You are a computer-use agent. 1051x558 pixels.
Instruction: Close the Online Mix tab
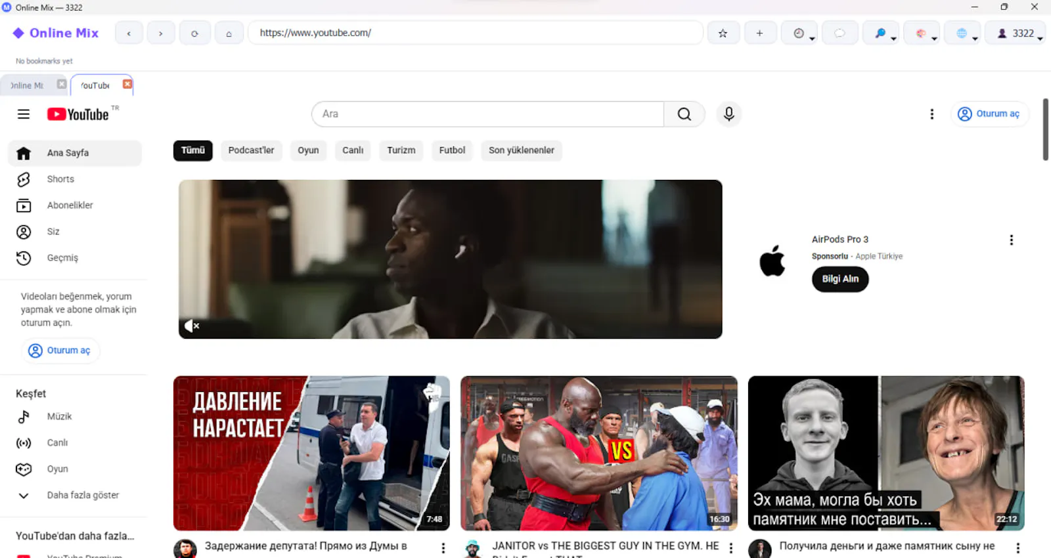62,84
